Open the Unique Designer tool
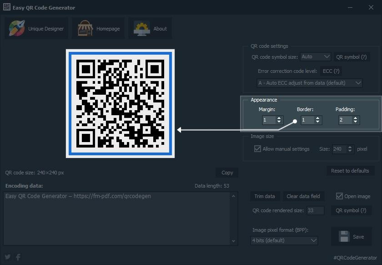 tap(36, 29)
